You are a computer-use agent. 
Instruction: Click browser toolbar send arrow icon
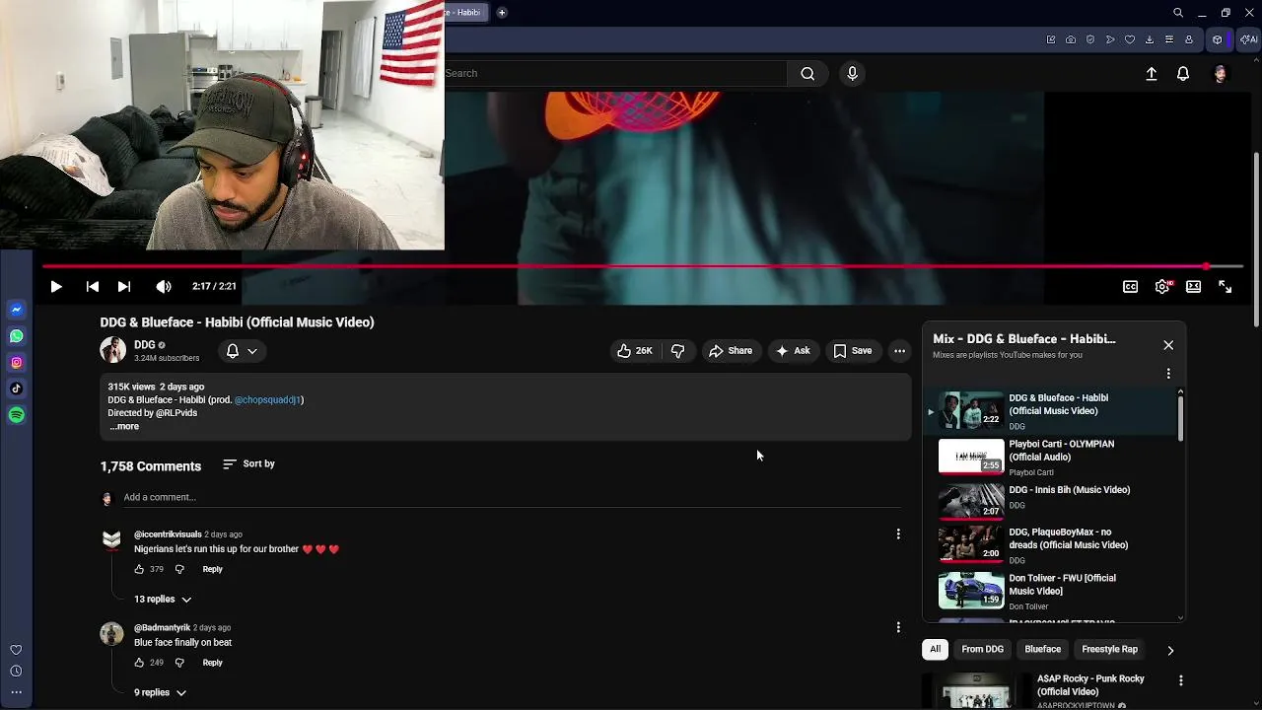tap(1110, 39)
